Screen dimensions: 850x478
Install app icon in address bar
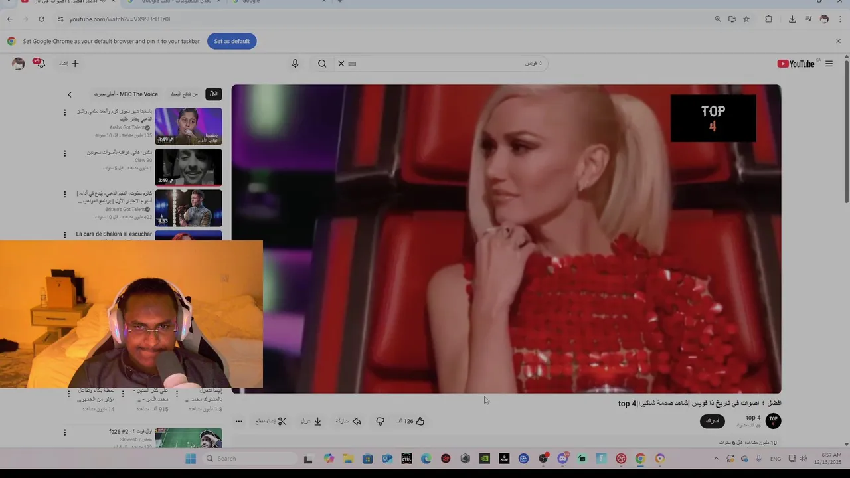point(732,19)
